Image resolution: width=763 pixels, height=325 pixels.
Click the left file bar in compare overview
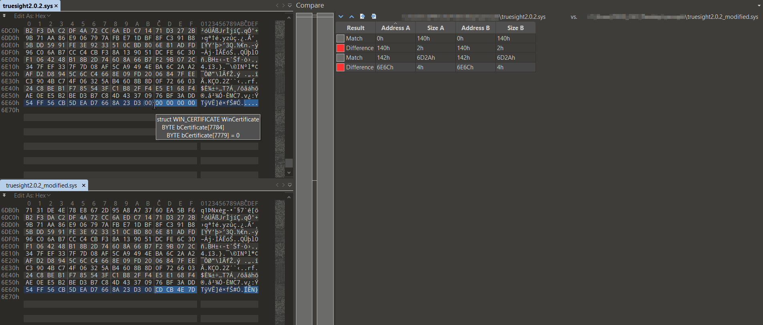(304, 168)
